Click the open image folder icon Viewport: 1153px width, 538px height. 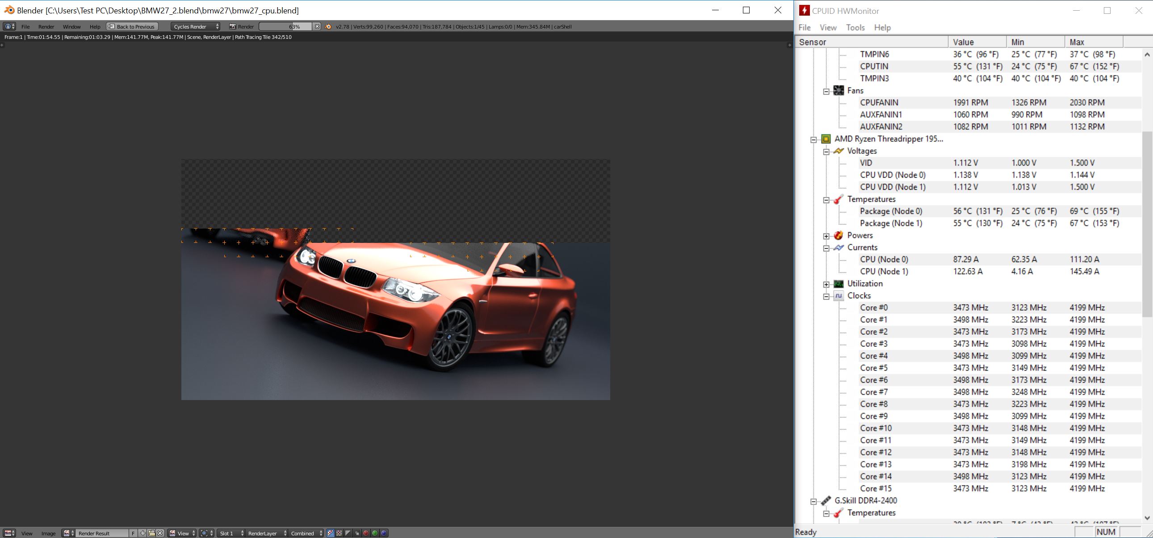[152, 533]
